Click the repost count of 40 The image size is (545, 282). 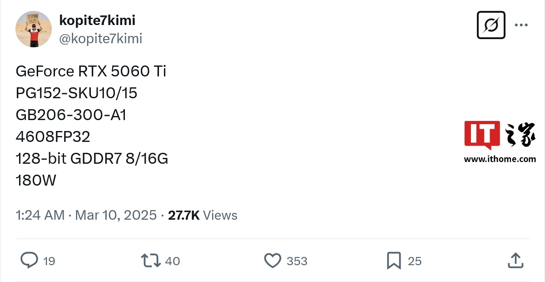pos(173,261)
